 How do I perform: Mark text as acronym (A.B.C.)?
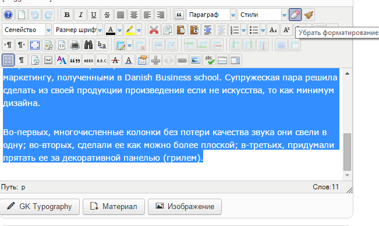[102, 61]
